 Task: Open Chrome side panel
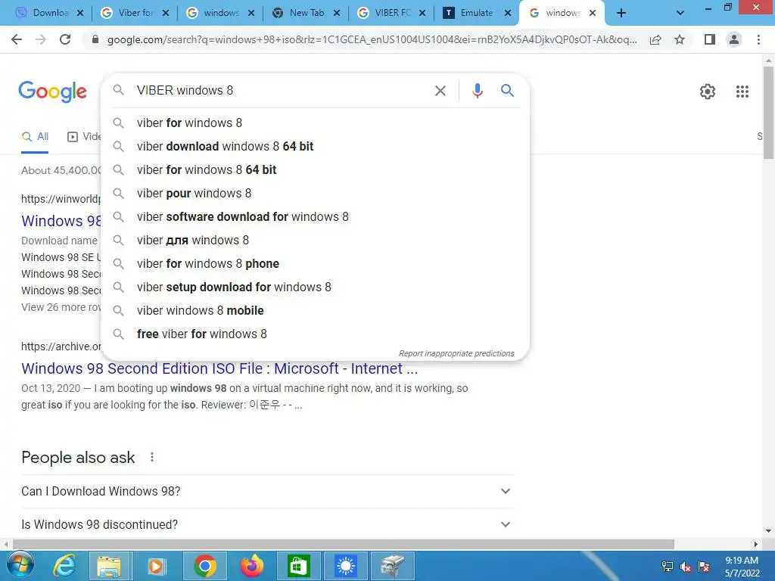[x=710, y=39]
